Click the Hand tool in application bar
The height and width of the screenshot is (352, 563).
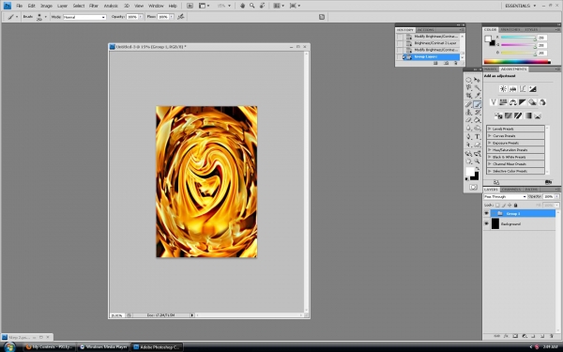click(x=242, y=6)
